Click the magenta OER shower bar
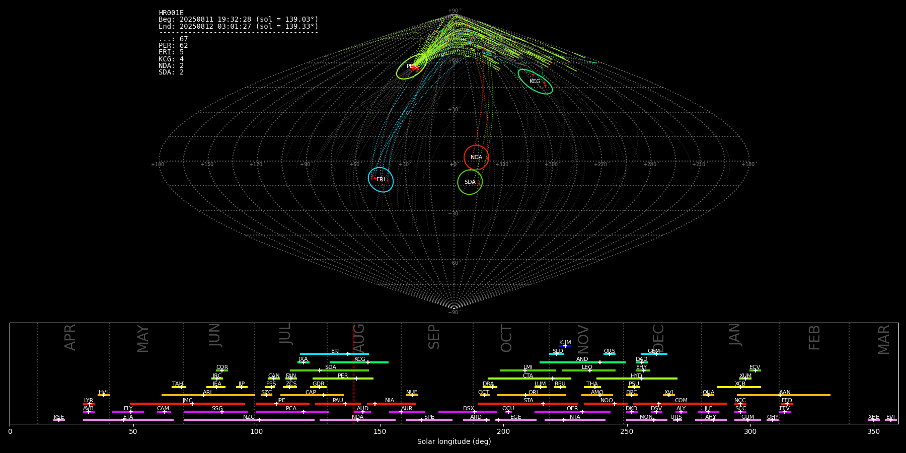This screenshot has height=453, width=906. (572, 412)
